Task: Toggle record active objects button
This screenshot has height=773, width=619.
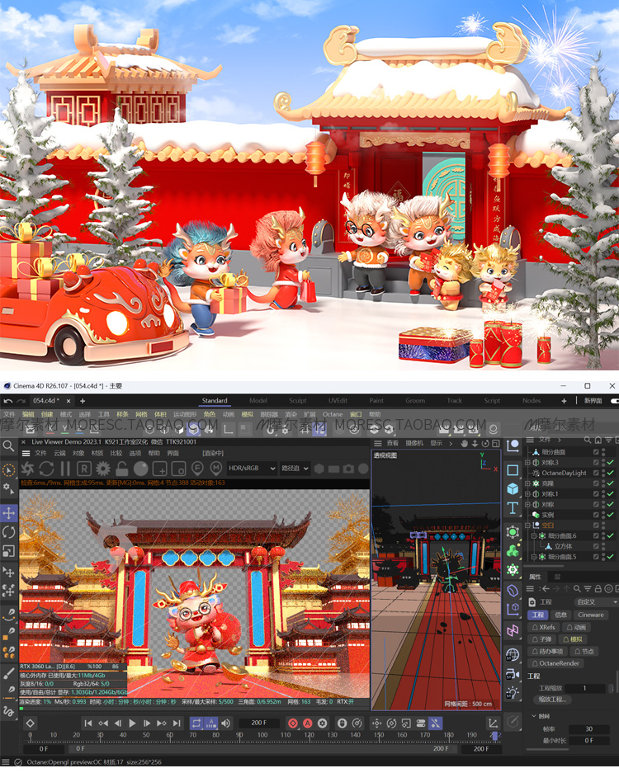Action: tap(292, 724)
